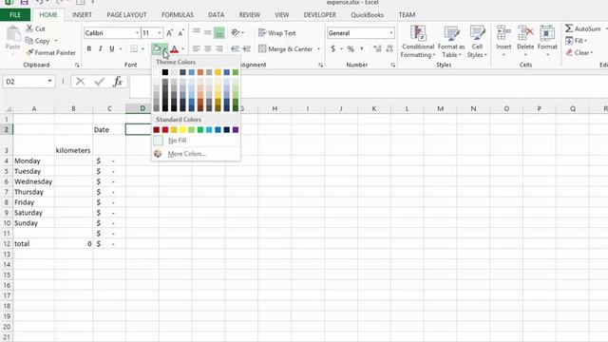This screenshot has height=342, width=608.
Task: Toggle Middle Align button
Action: point(208,32)
